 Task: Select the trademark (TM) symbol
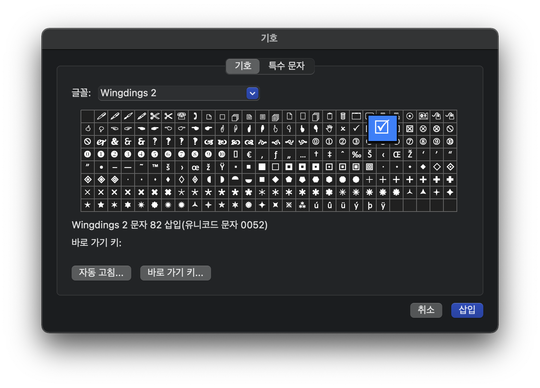155,167
